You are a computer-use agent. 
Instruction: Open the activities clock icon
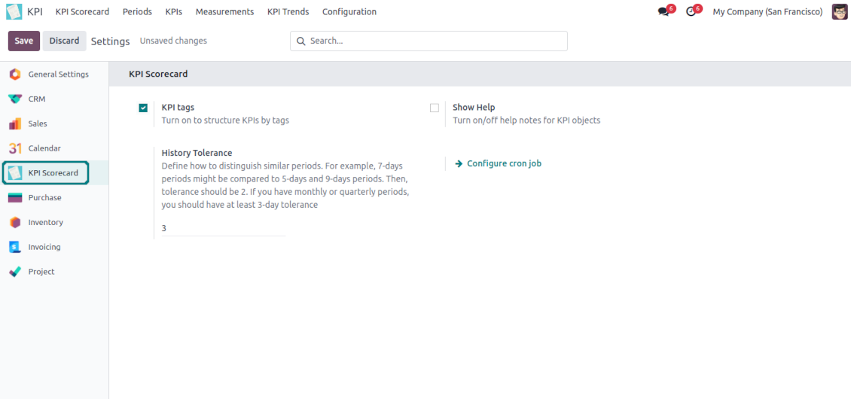pyautogui.click(x=691, y=12)
